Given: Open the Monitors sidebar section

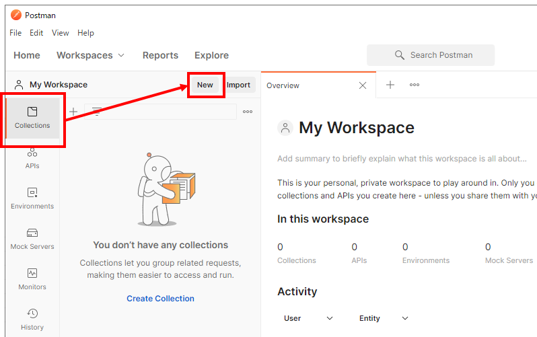Looking at the screenshot, I should tap(32, 278).
